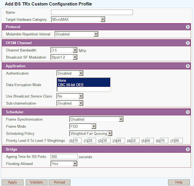
Task: Collapse the Scheduler section chevron icon
Action: tap(188, 112)
